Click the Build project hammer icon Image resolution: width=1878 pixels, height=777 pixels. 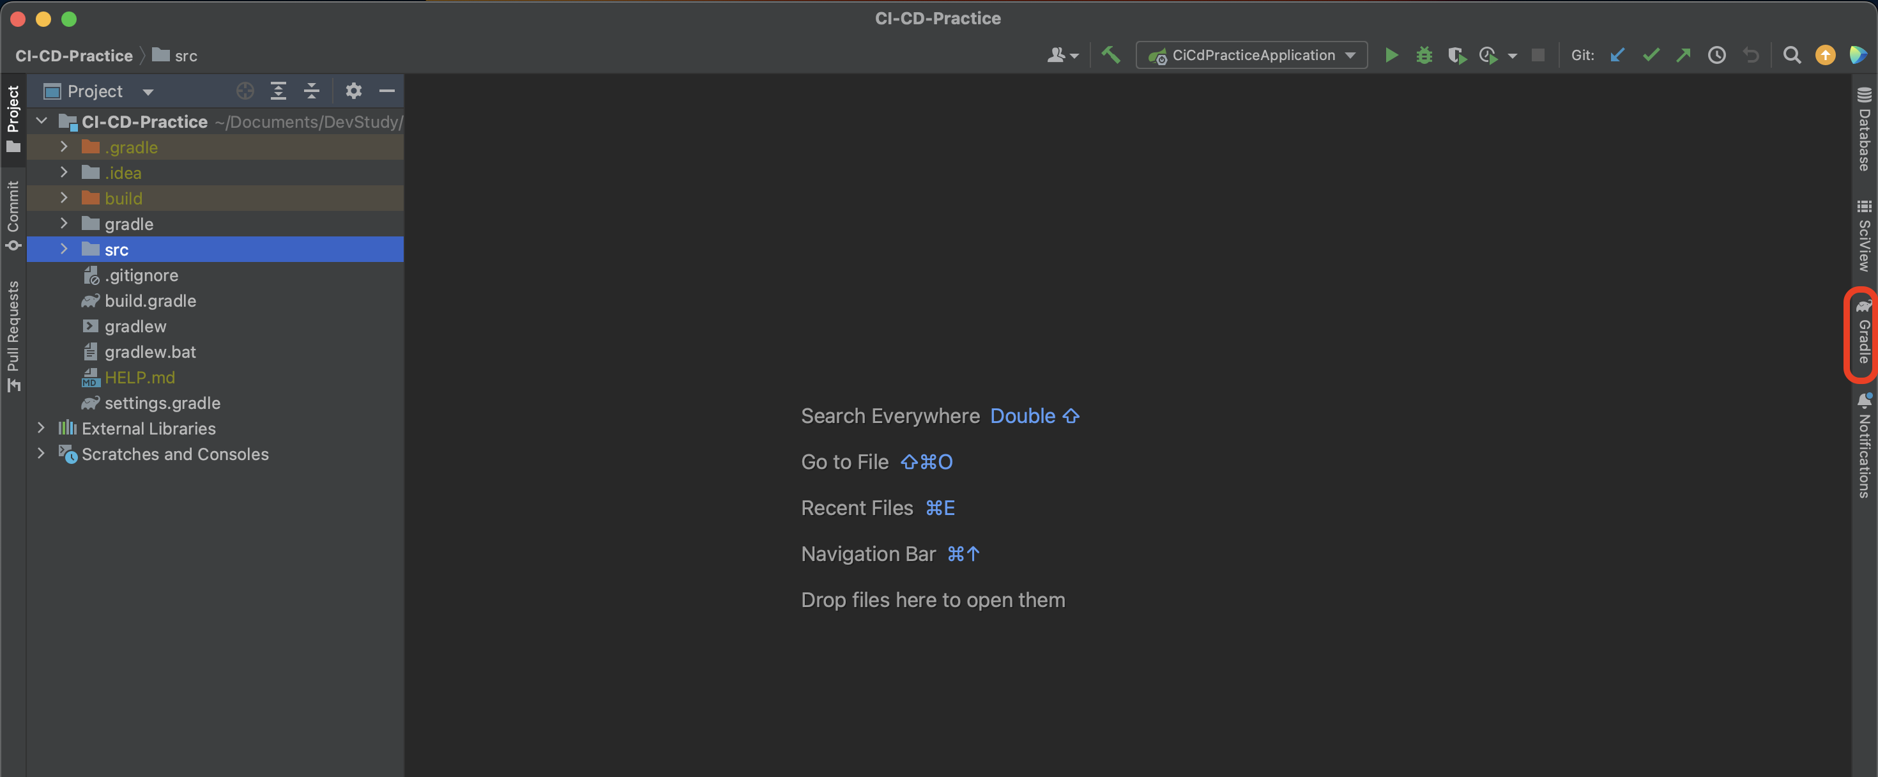click(1110, 56)
